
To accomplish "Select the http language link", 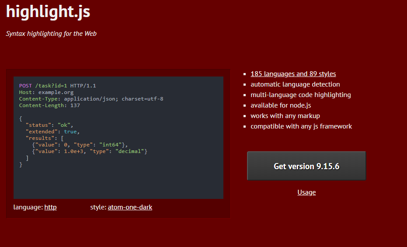I will pyautogui.click(x=50, y=207).
